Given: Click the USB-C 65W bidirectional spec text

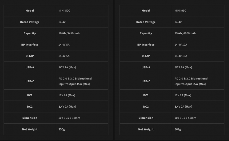Looking at the screenshot, I should (191, 81).
